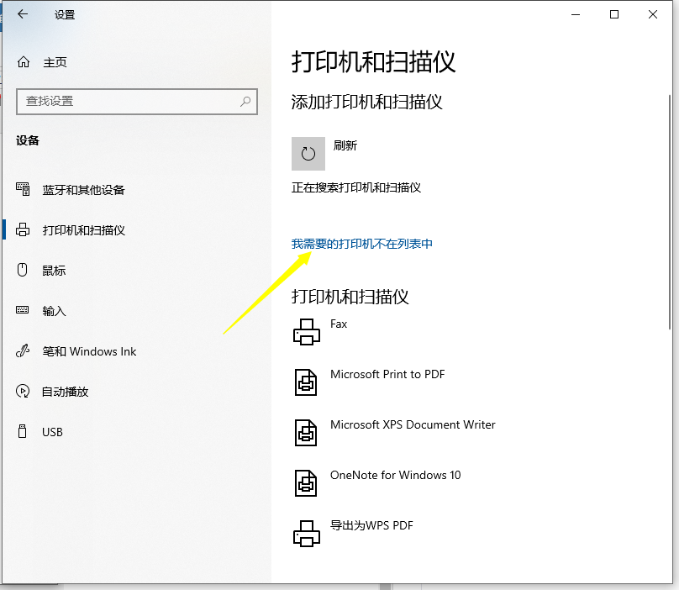Screen dimensions: 679x590
Task: Click 我需要的打印机不在列表中 link
Action: click(x=361, y=244)
